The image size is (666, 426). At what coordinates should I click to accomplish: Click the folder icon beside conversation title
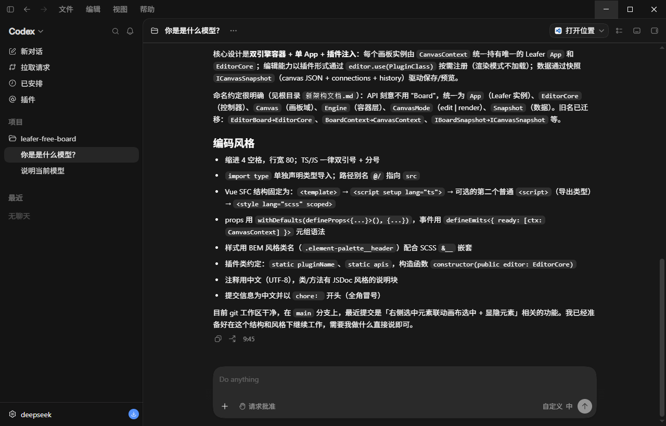tap(155, 31)
